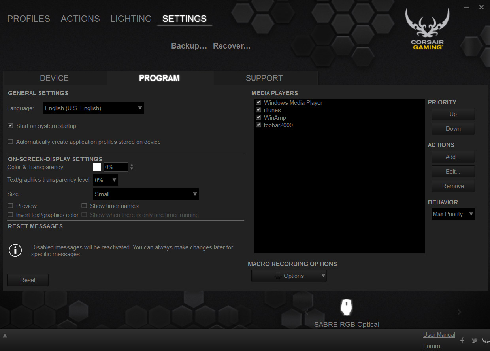Open the Forum link

point(432,346)
